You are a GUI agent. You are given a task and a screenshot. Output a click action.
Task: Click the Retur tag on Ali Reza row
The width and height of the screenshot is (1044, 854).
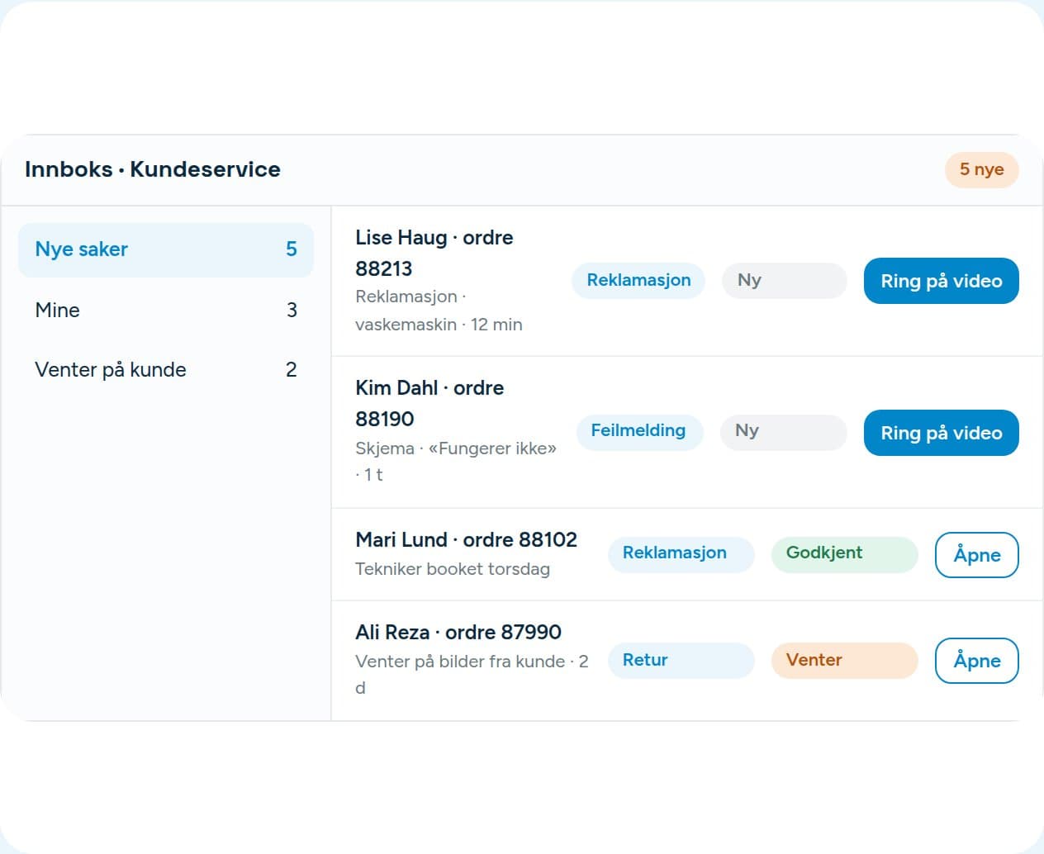(681, 661)
